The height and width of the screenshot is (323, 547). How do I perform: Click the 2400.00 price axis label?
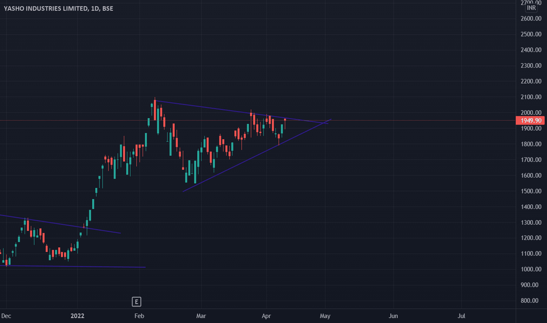coord(531,50)
